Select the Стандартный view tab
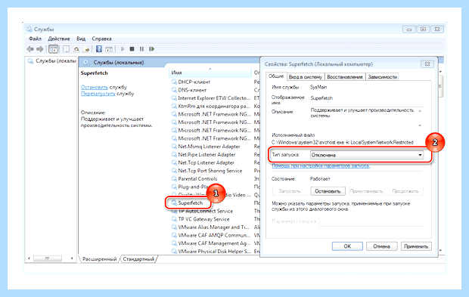This screenshot has width=469, height=297. click(x=138, y=259)
